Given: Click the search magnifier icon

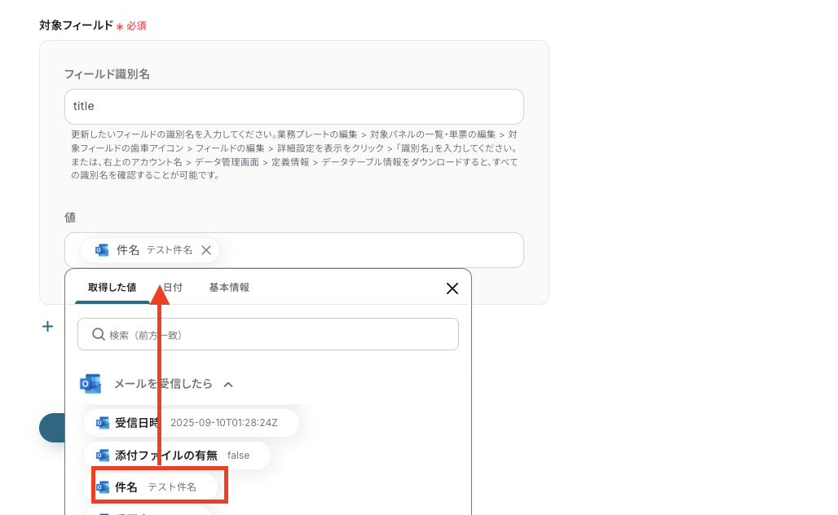Looking at the screenshot, I should [x=99, y=334].
